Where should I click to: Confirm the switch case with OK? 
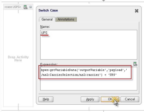coord(110,99)
